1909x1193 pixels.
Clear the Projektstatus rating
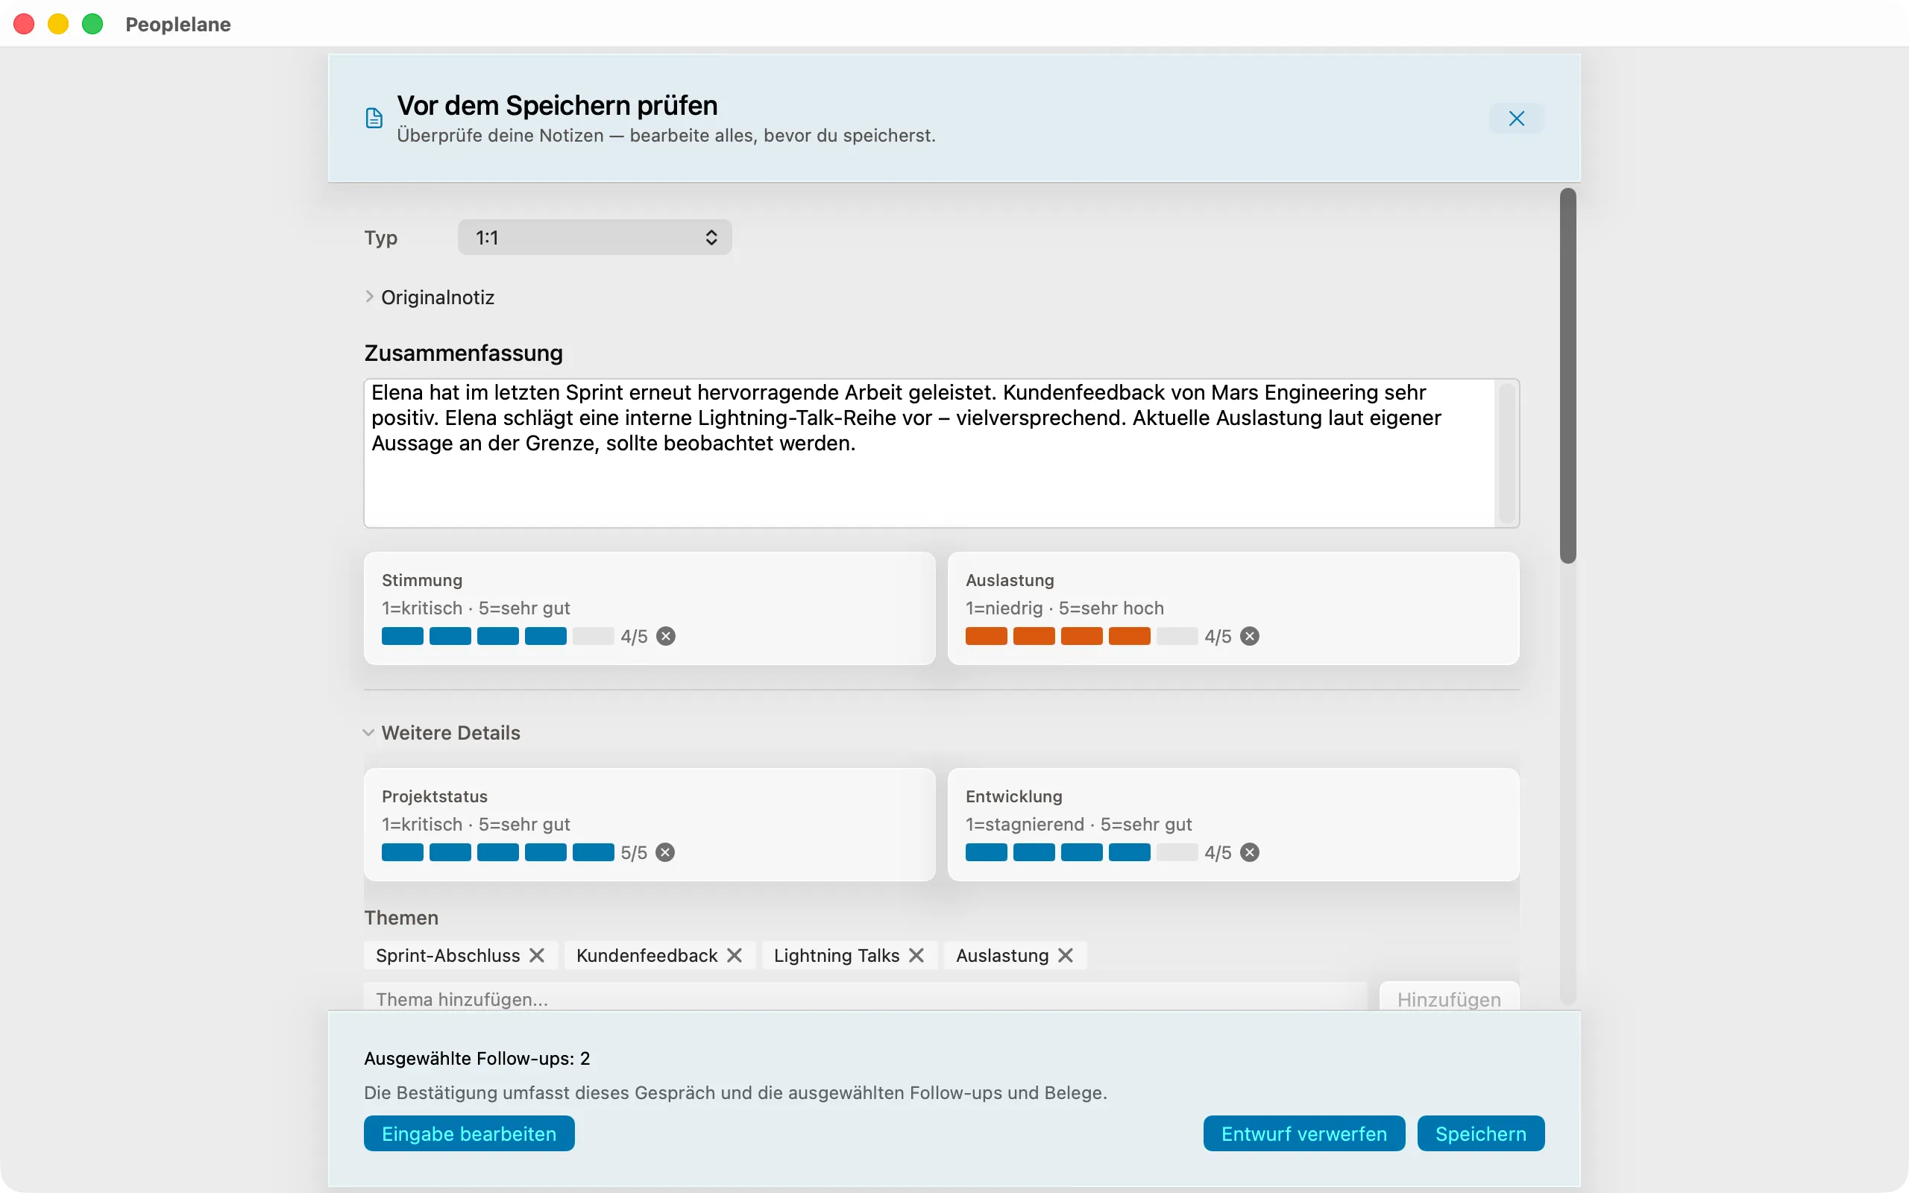(666, 852)
